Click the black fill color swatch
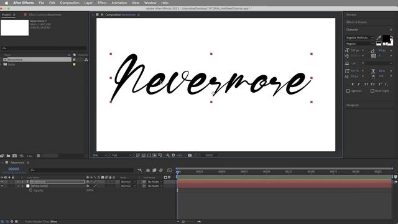The height and width of the screenshot is (224, 398). point(386,39)
